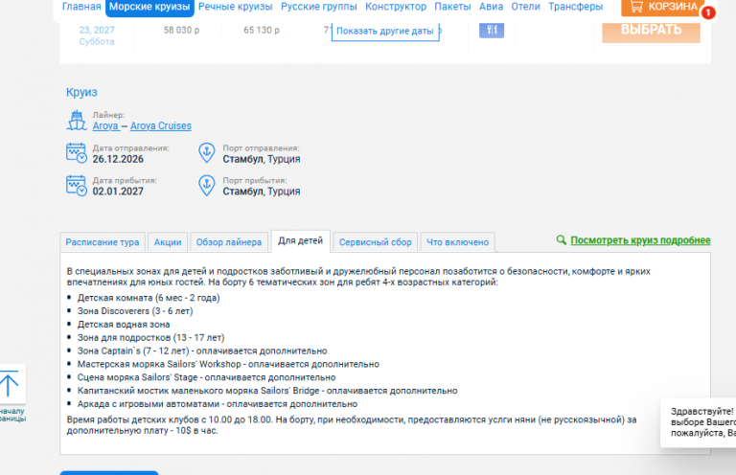Click Зона Discoverers (3 - 6 лет) item
The image size is (736, 475).
click(135, 311)
